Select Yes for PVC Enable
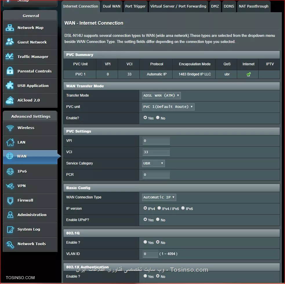The width and height of the screenshot is (285, 284). (145, 118)
